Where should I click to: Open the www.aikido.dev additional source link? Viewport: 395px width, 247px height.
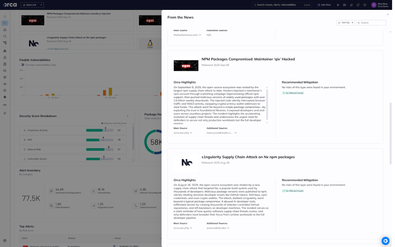coord(217,228)
